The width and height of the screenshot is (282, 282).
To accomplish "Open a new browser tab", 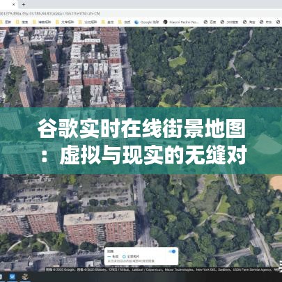I will pyautogui.click(x=24, y=4).
